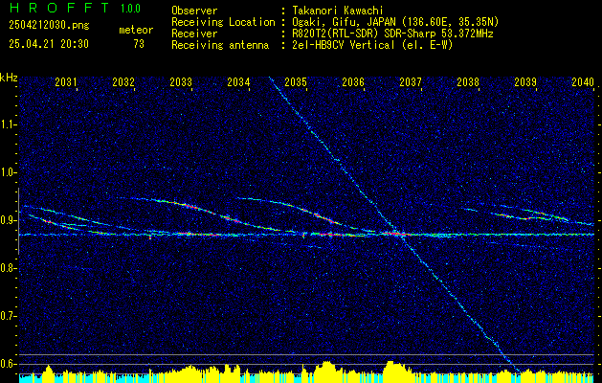Click the crossing point of diagonal and horizontal traces
This screenshot has height=383, width=602.
pos(398,234)
